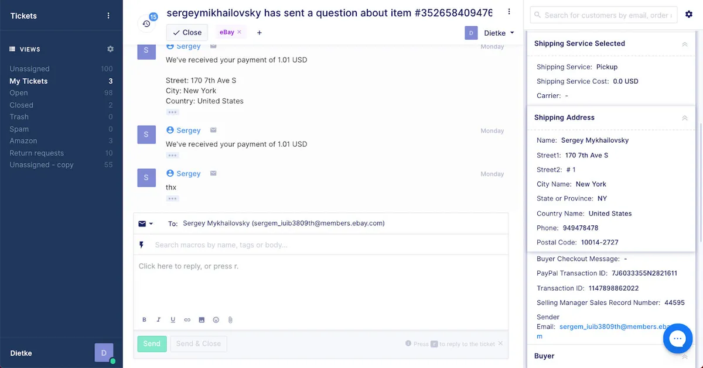Open the live chat bubble widget
The image size is (703, 368).
678,338
